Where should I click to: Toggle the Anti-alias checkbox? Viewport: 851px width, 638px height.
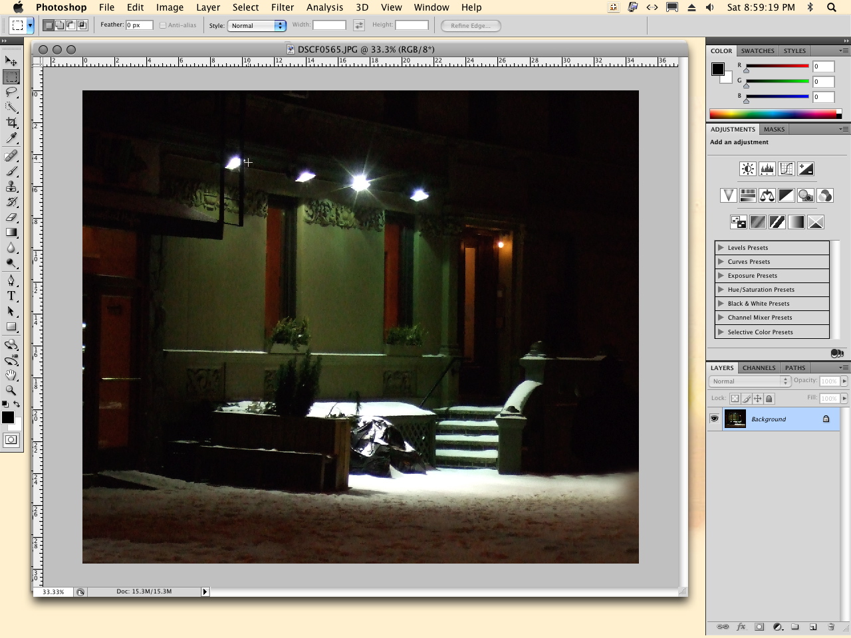coord(163,25)
